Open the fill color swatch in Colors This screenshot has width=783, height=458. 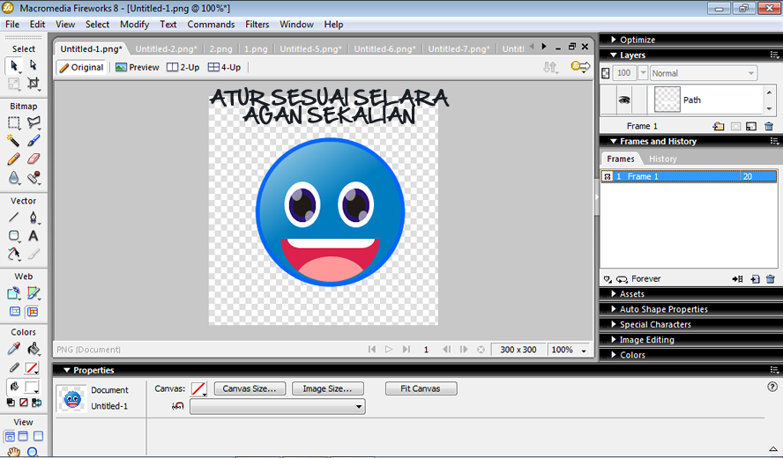32,387
